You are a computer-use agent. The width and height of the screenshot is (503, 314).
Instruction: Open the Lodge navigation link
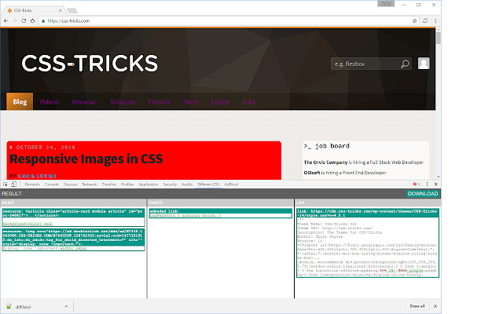[x=220, y=102]
